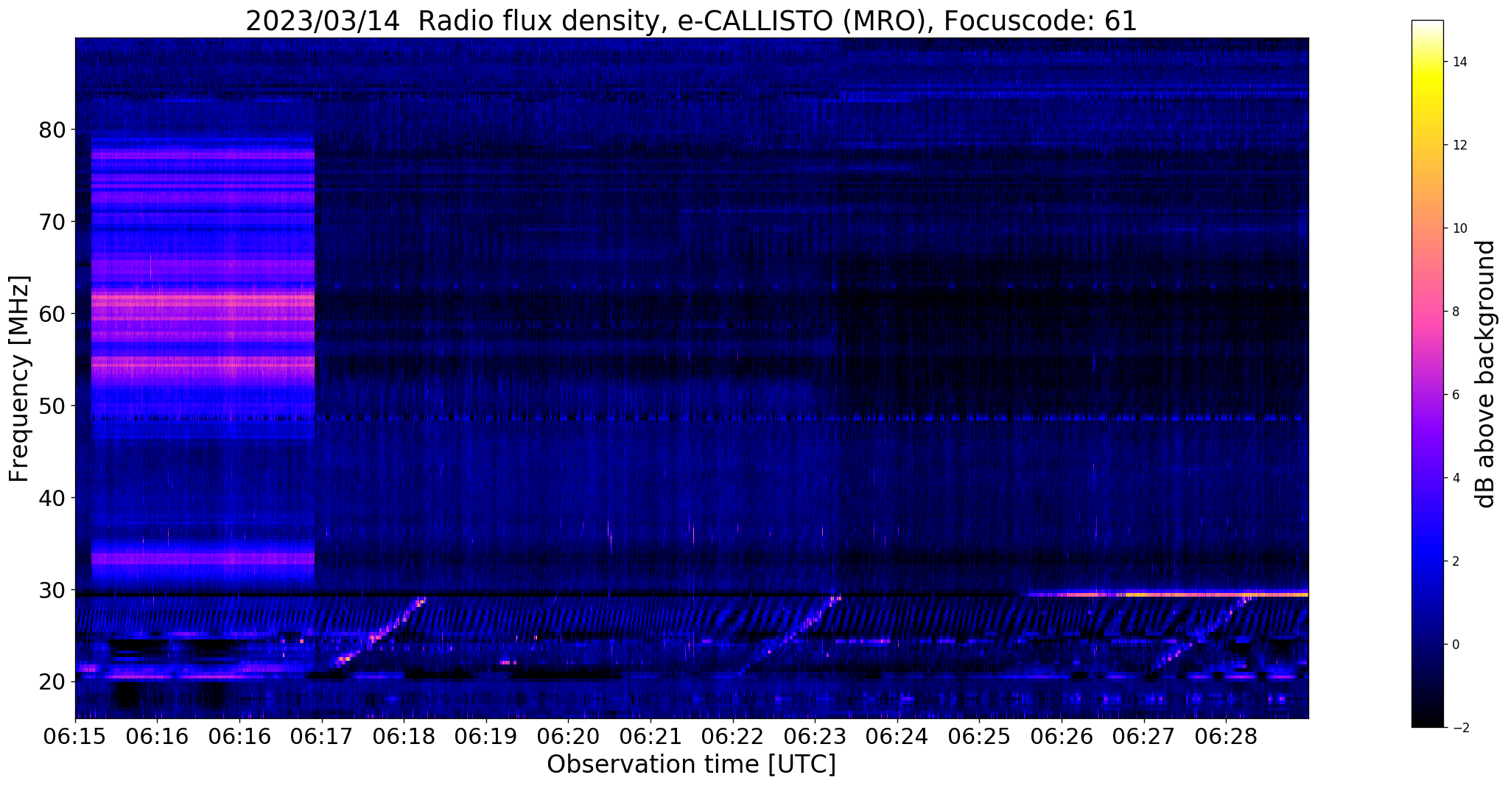Click the 06:21 time tick label

[x=650, y=737]
